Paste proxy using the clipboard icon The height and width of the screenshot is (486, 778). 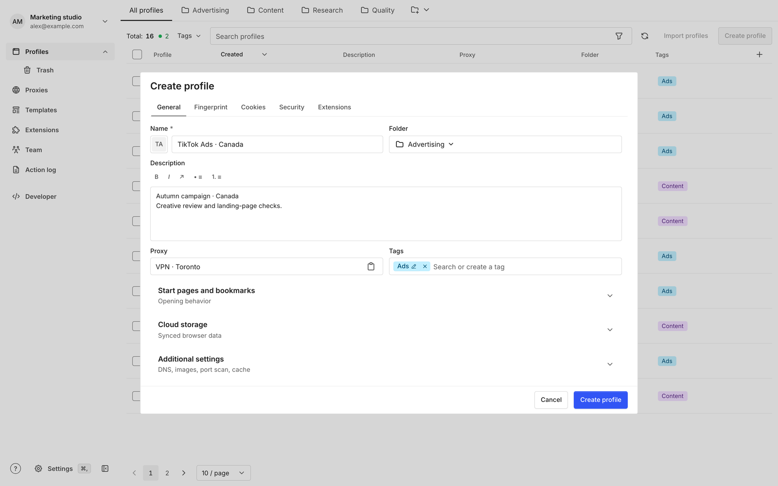(x=371, y=266)
